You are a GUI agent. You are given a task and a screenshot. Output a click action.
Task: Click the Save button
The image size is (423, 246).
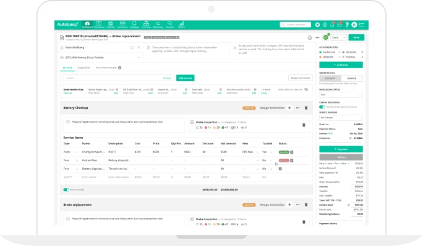tap(356, 38)
